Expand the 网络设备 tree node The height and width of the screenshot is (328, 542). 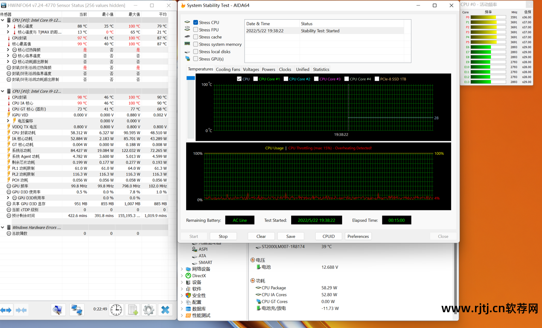coord(182,269)
